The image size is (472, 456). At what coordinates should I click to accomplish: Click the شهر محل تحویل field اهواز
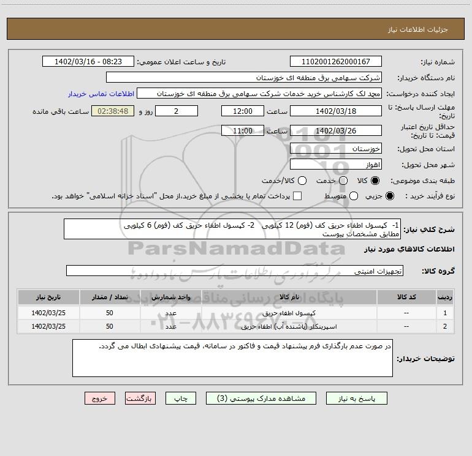tap(335, 165)
